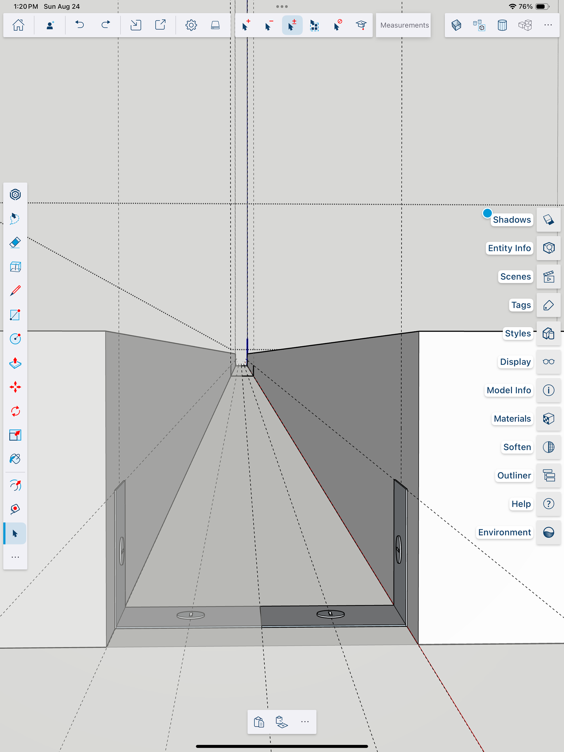Expand more options in bottom paste bar
The image size is (564, 752).
coord(305,722)
